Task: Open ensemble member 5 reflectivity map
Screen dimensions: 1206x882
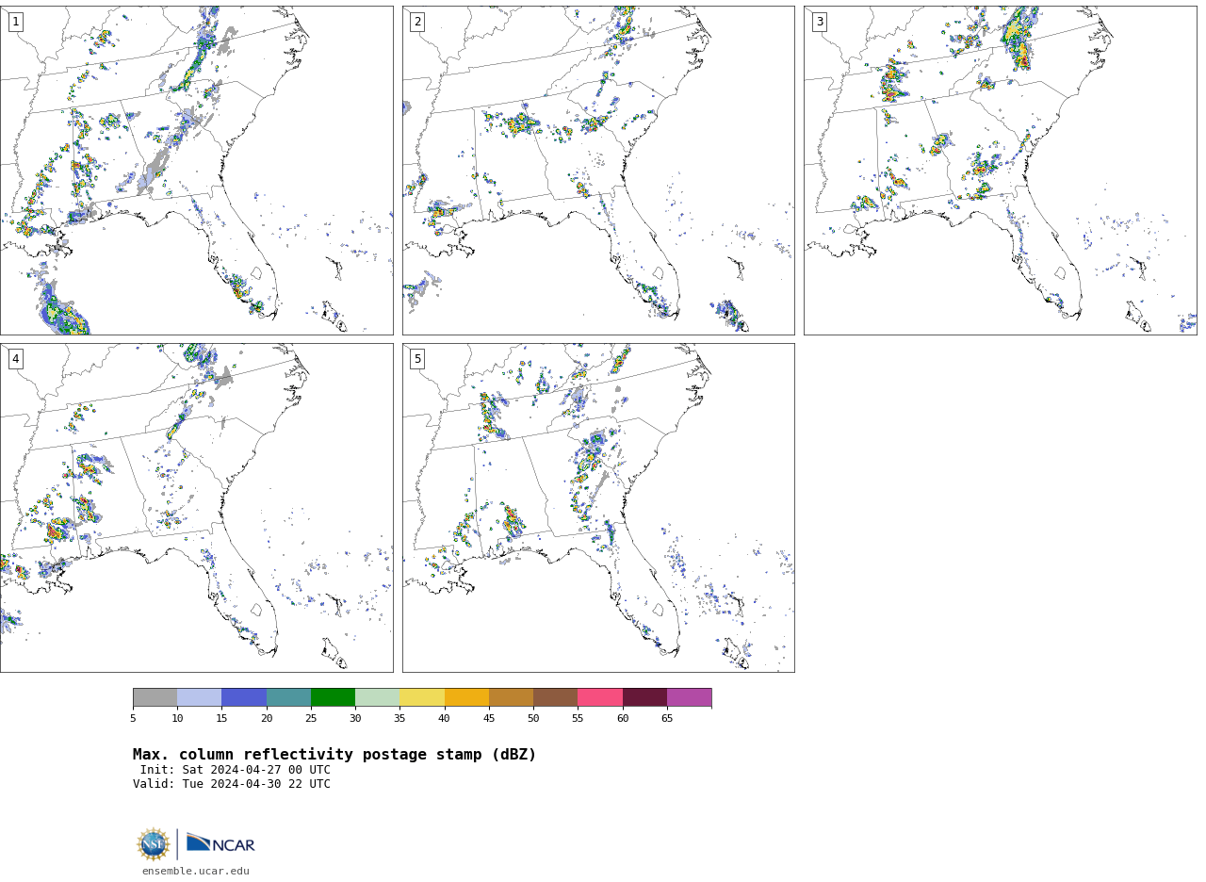Action: pos(598,508)
